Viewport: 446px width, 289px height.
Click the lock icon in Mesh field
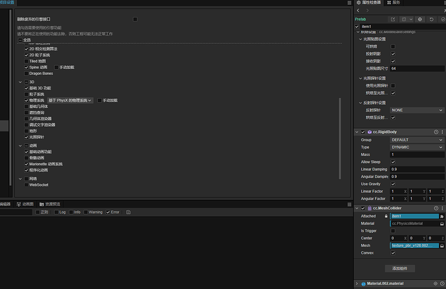(x=442, y=246)
